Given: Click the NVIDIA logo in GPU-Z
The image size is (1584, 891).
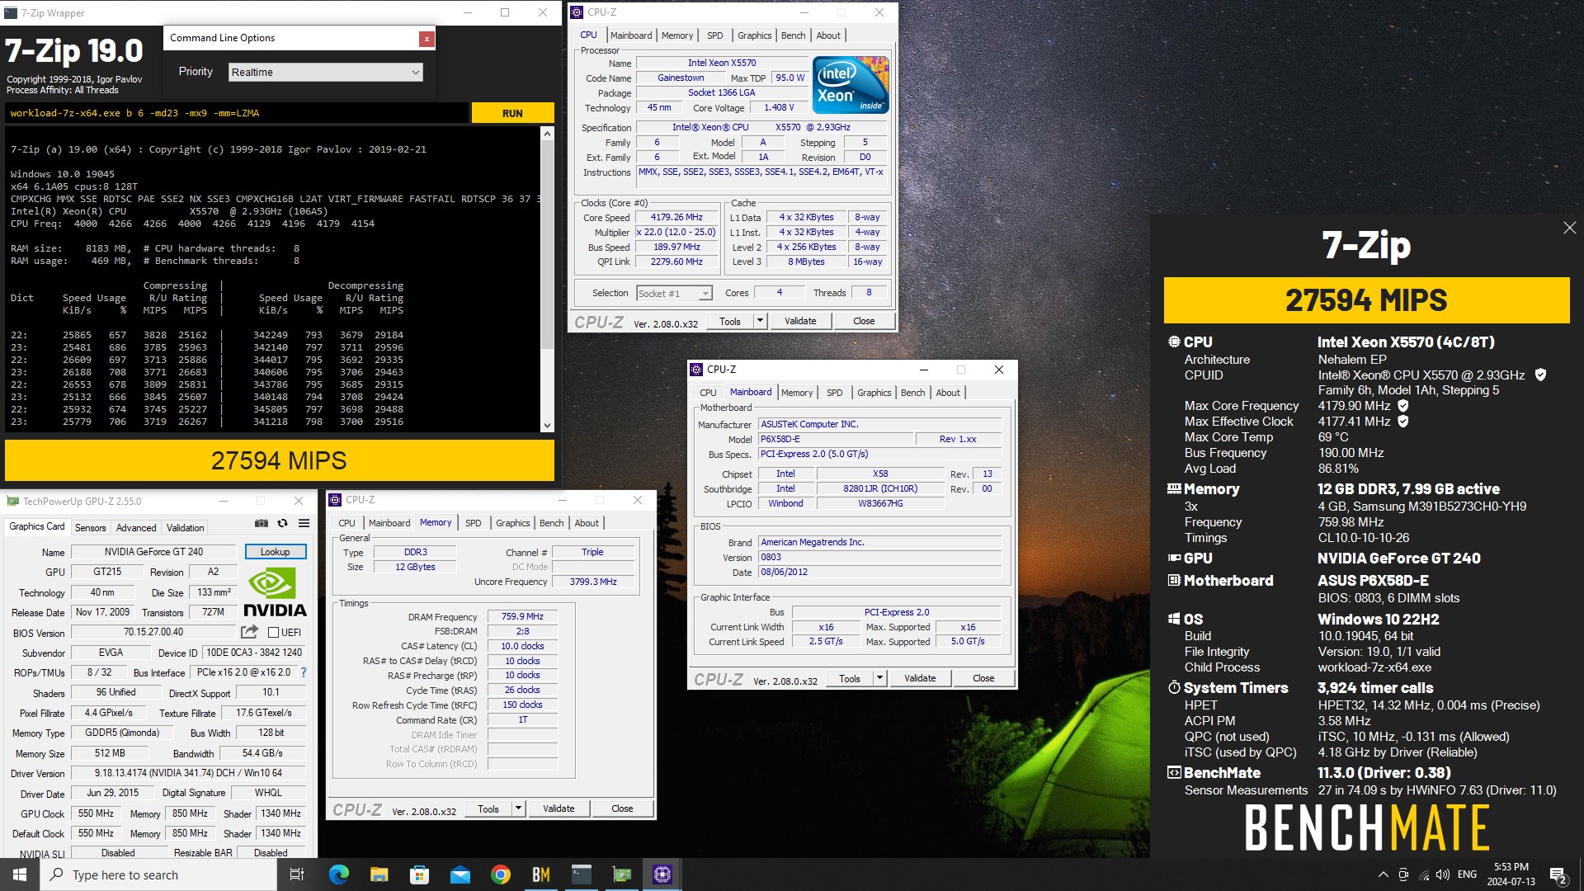Looking at the screenshot, I should pos(275,592).
